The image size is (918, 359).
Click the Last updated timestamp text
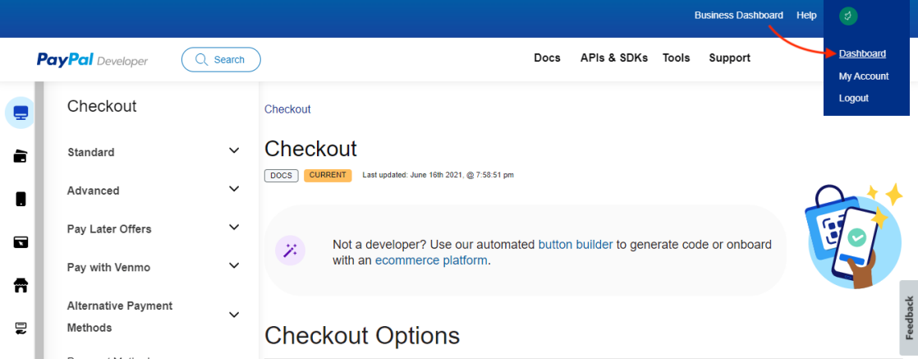pos(438,175)
